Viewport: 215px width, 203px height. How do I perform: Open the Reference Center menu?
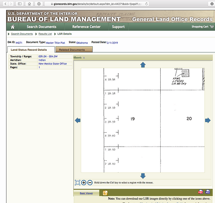(86, 27)
